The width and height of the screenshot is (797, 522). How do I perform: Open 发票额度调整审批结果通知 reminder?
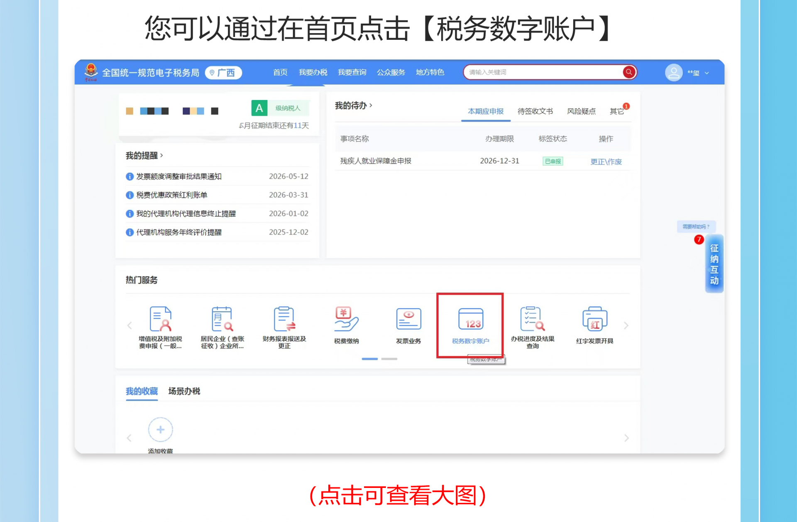[179, 176]
